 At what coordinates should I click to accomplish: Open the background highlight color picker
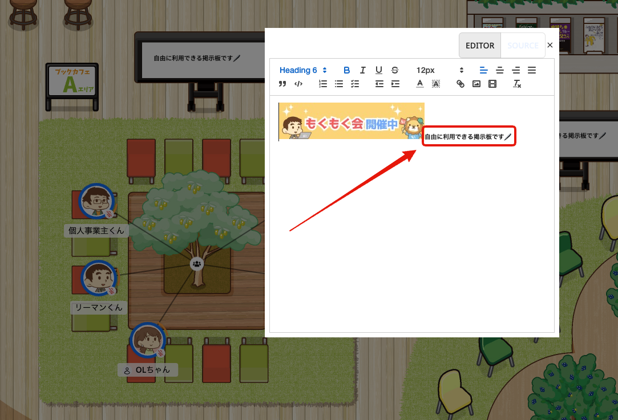(x=436, y=84)
